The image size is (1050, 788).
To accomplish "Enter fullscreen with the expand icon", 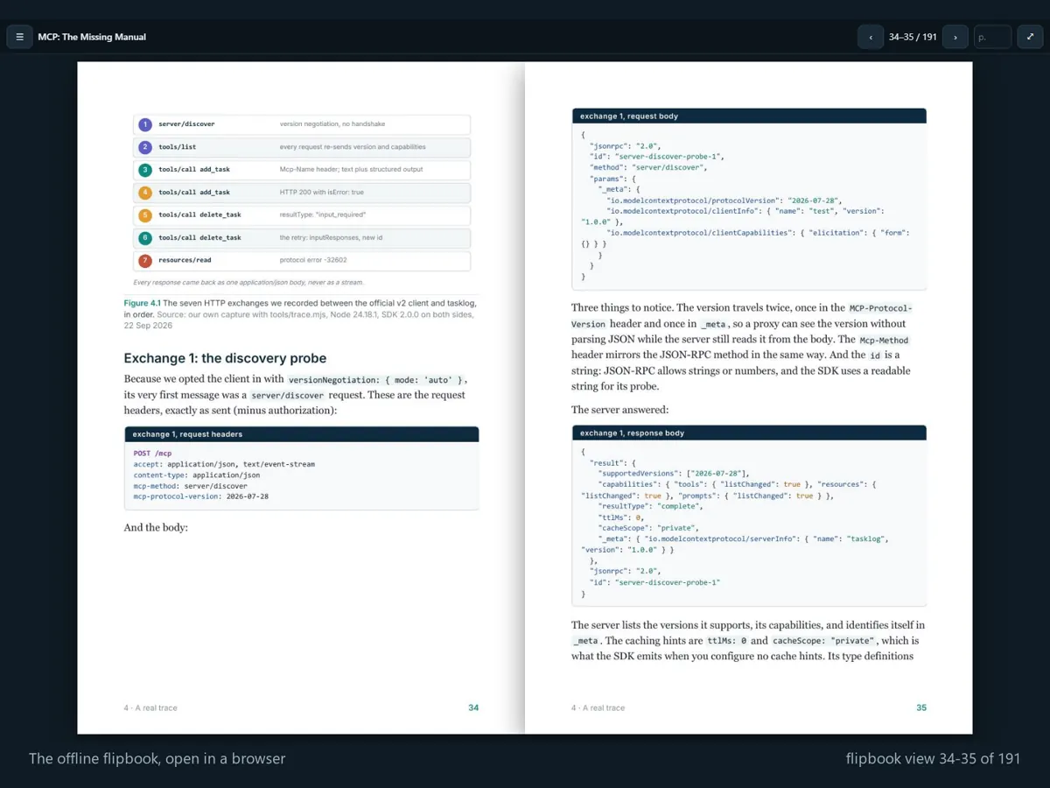I will [x=1031, y=37].
